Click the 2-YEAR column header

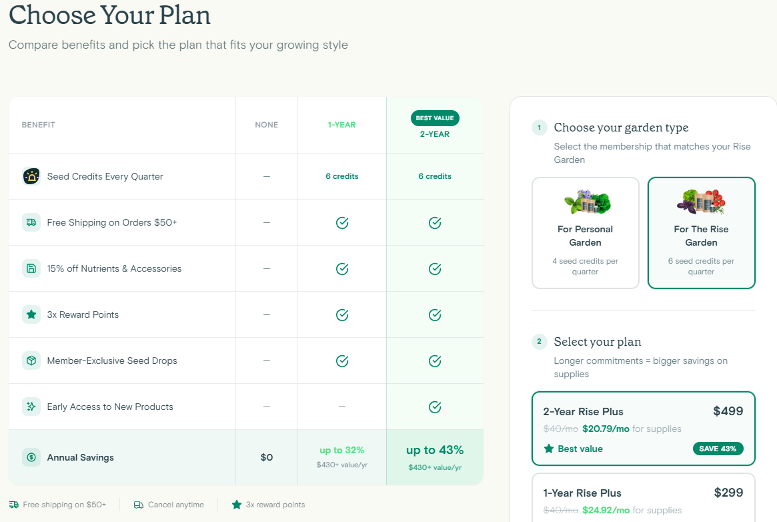[435, 134]
